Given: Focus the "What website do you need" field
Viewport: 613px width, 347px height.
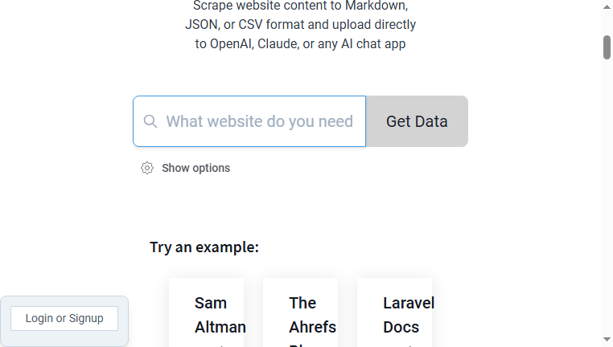Looking at the screenshot, I should pyautogui.click(x=249, y=121).
